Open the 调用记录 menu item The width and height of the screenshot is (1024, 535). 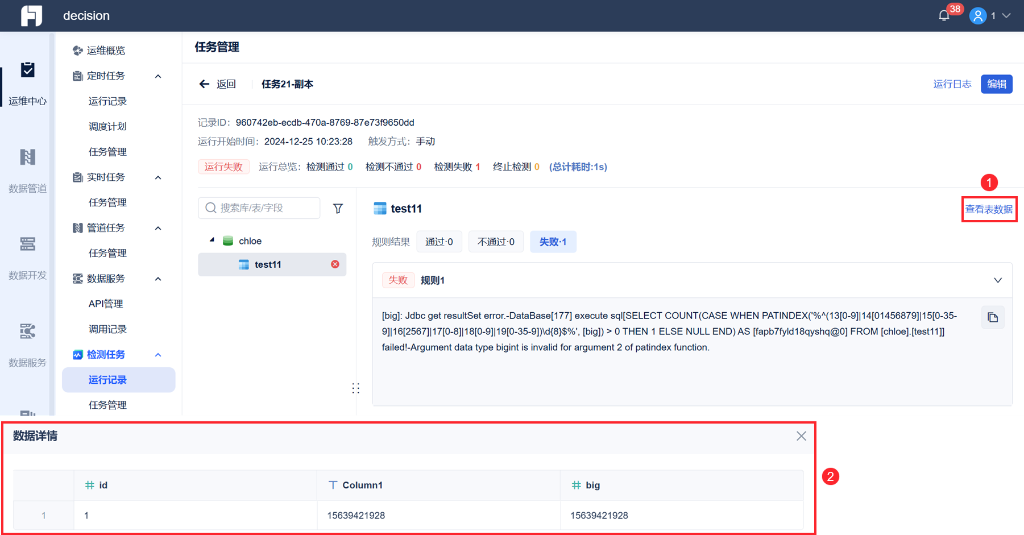(x=107, y=329)
